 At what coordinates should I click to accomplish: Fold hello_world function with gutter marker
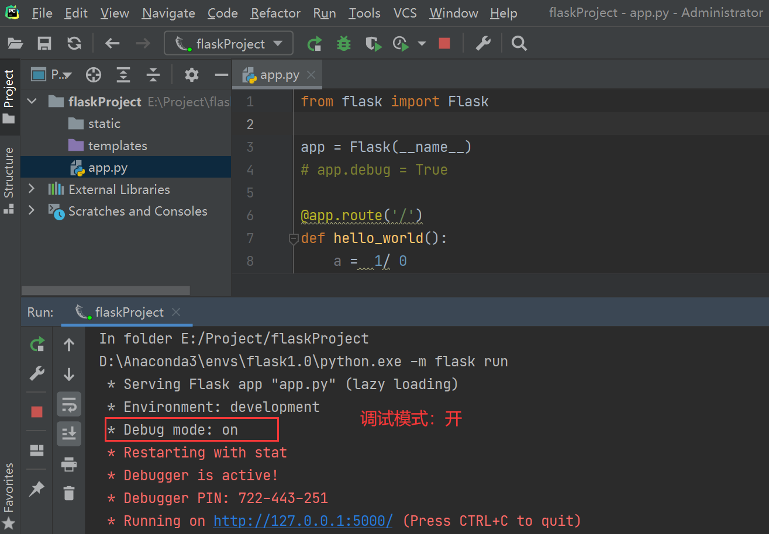[294, 238]
